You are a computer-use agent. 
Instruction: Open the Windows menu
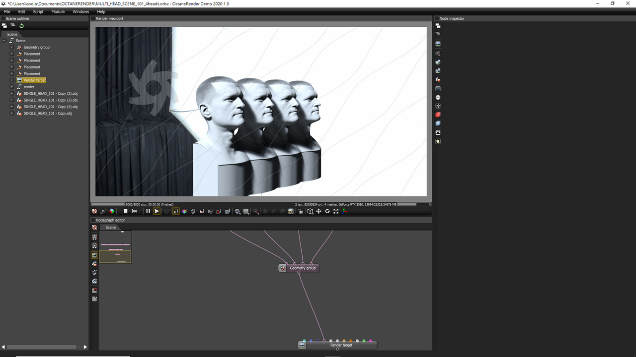[81, 11]
